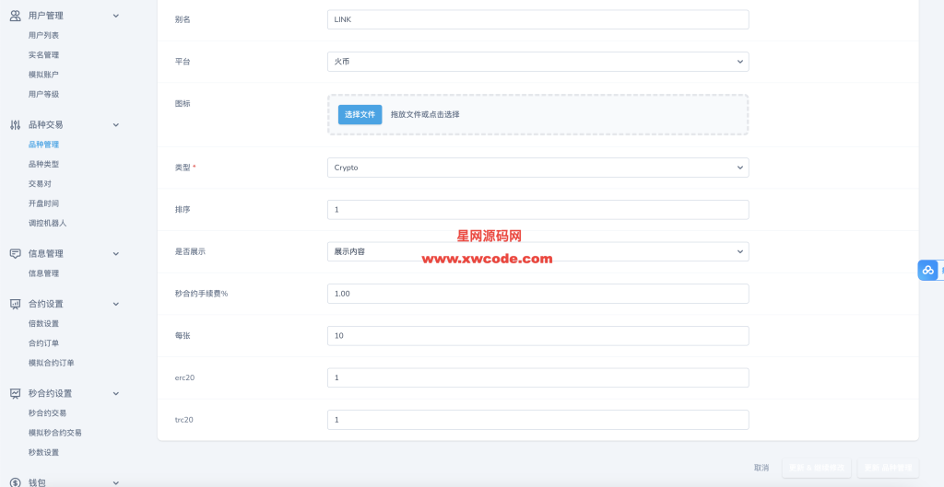Click the 用户管理 users icon
This screenshot has height=487, width=944.
[x=16, y=16]
